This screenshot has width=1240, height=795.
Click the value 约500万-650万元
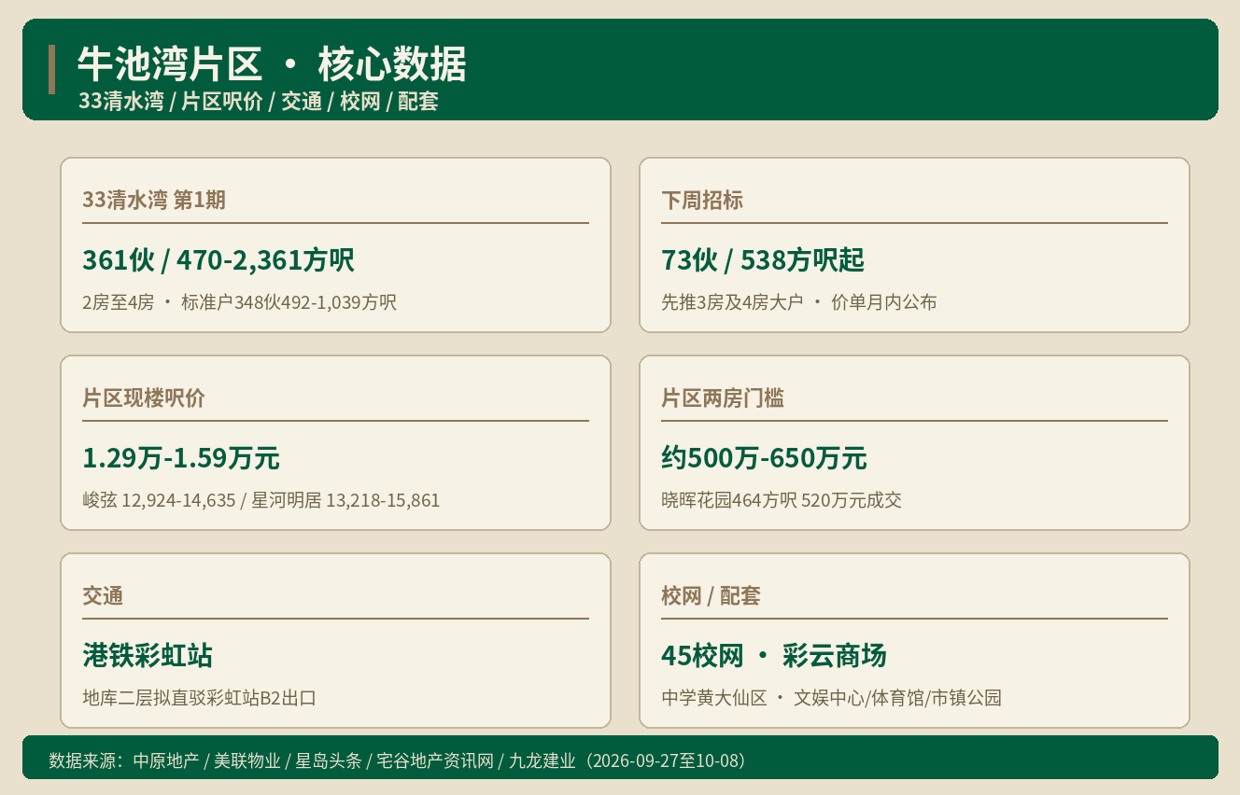[x=764, y=457]
